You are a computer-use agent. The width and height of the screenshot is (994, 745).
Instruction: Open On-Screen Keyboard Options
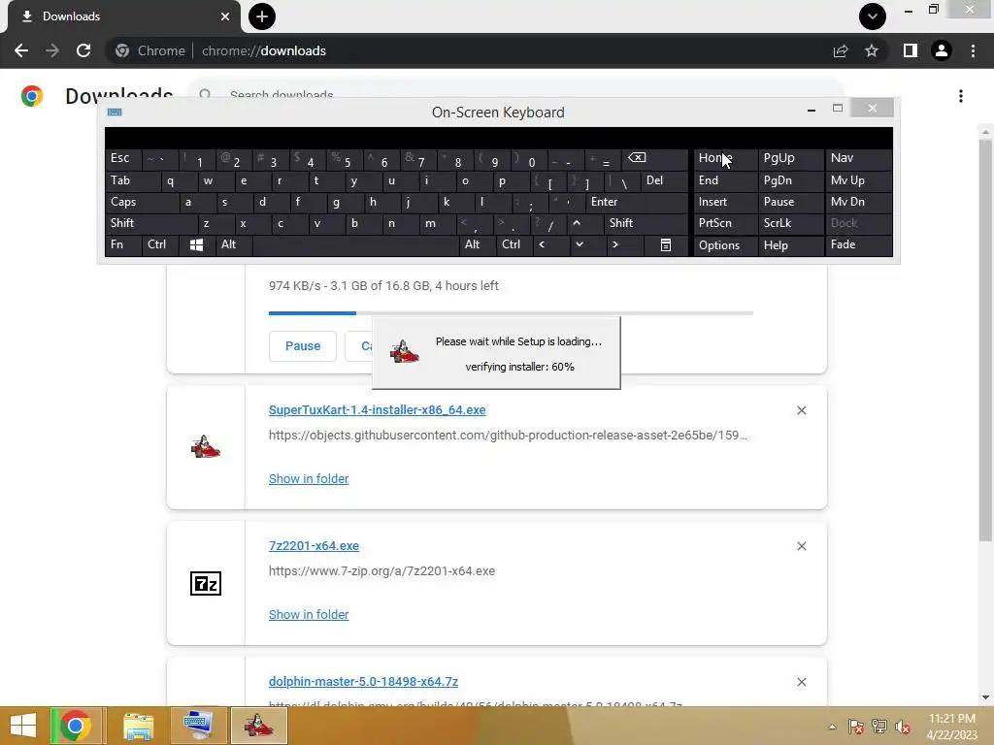pos(725,245)
